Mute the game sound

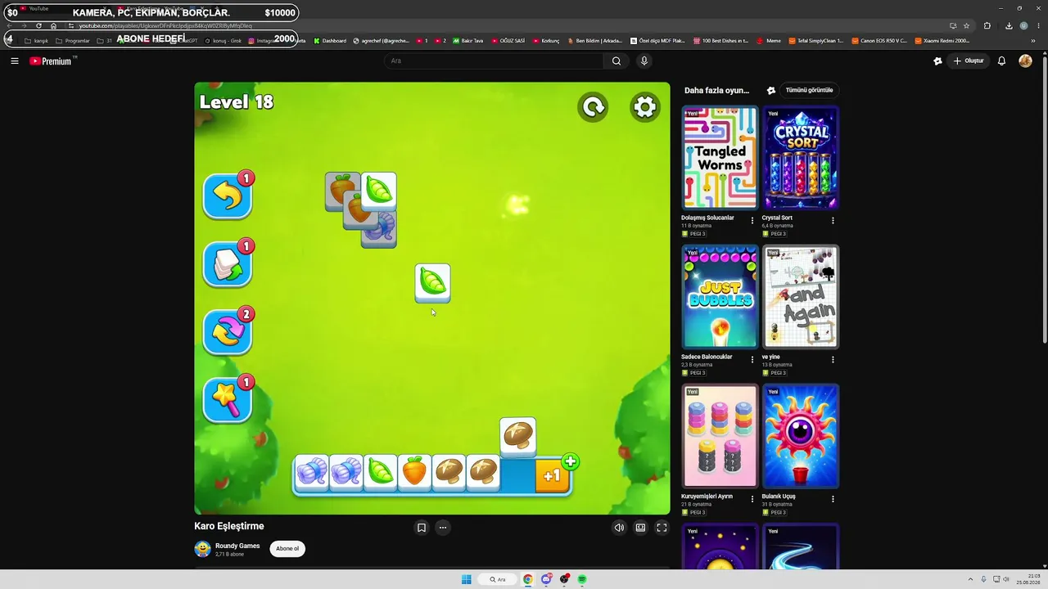coord(619,528)
